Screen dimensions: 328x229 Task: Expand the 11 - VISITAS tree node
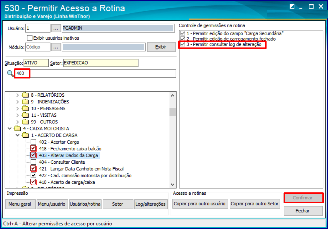pyautogui.click(x=18, y=115)
